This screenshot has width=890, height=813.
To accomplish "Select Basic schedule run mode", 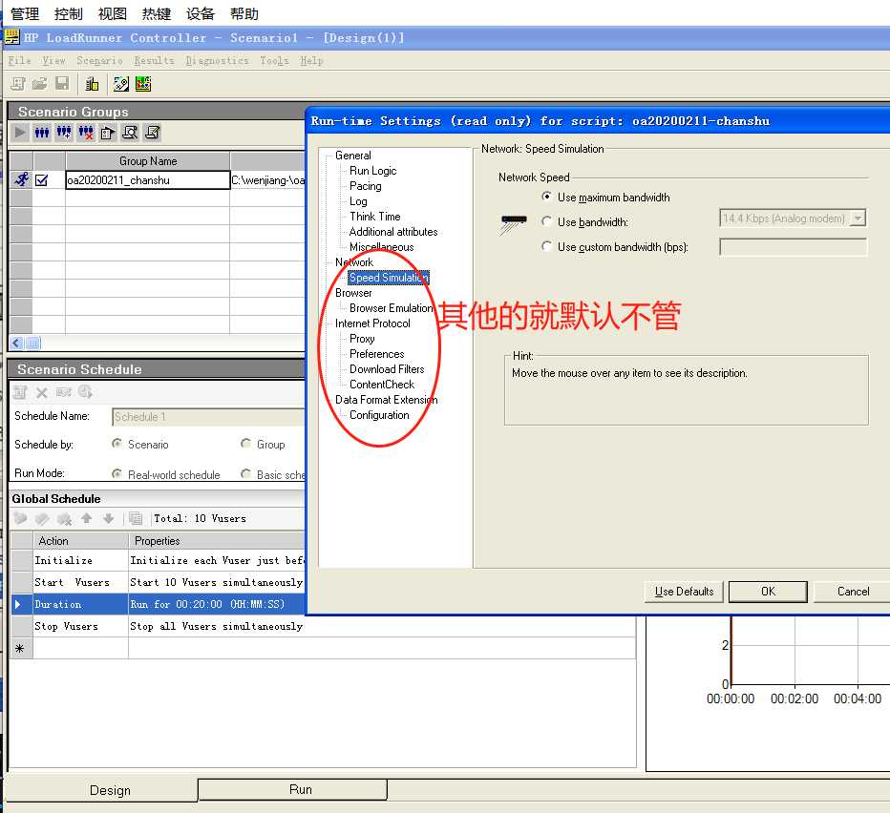I will pos(245,473).
